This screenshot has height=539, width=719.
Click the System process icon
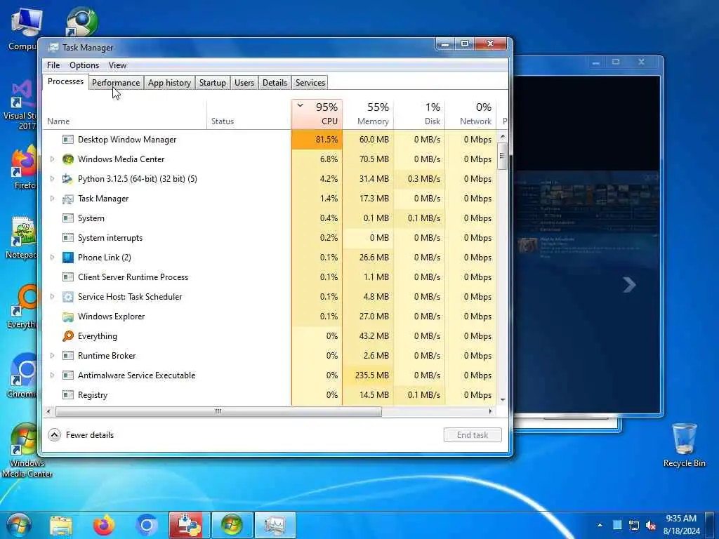click(x=68, y=218)
